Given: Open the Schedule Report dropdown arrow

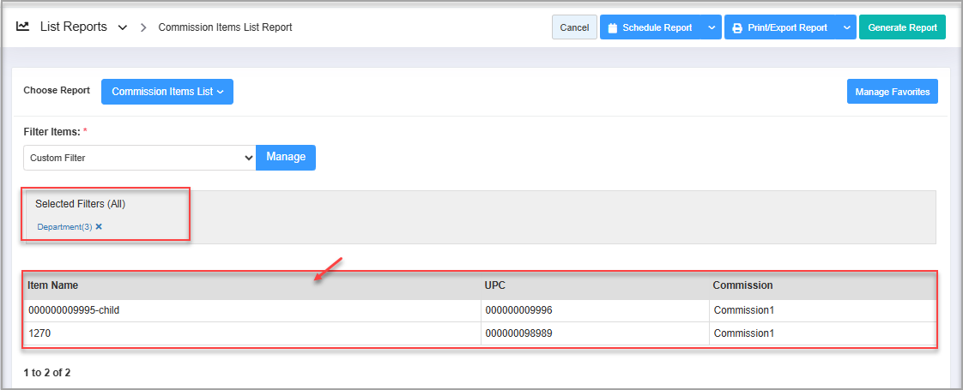Looking at the screenshot, I should click(712, 27).
